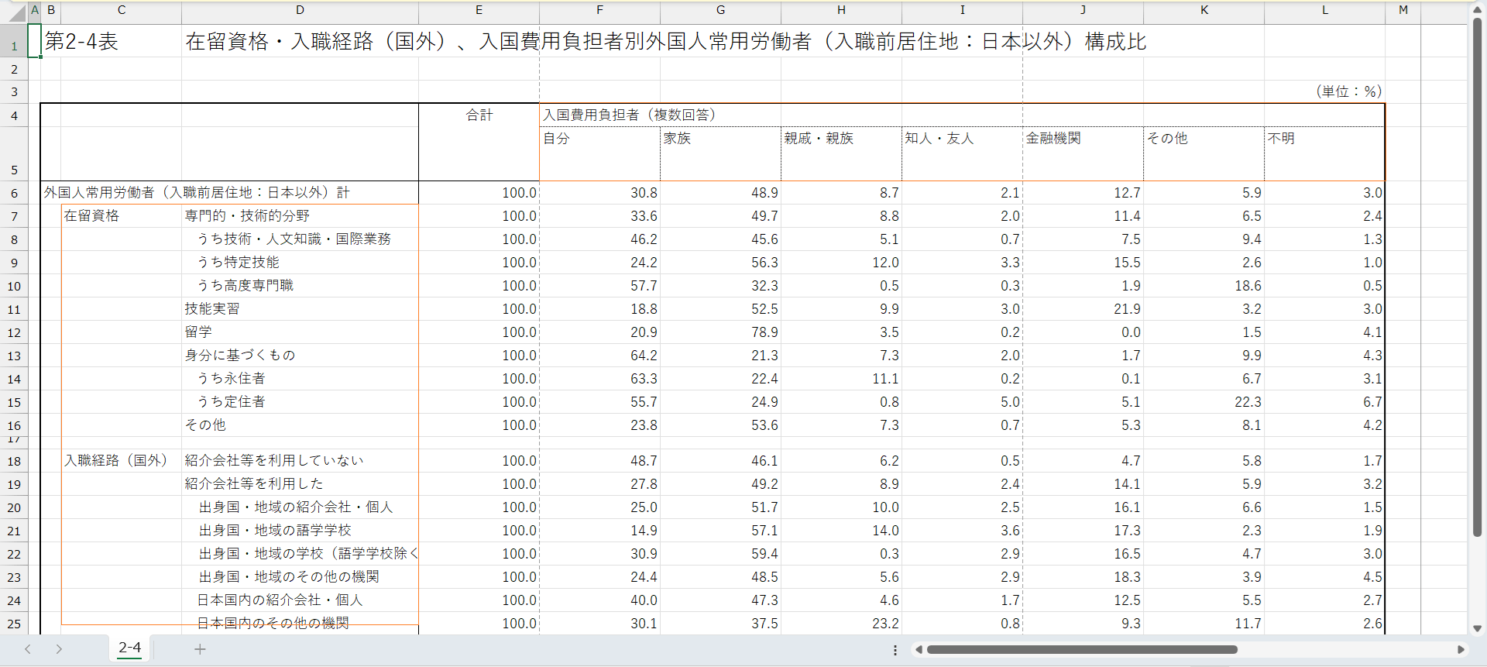This screenshot has height=667, width=1487.
Task: Click the vertical scrollbar thumb
Action: click(1477, 279)
